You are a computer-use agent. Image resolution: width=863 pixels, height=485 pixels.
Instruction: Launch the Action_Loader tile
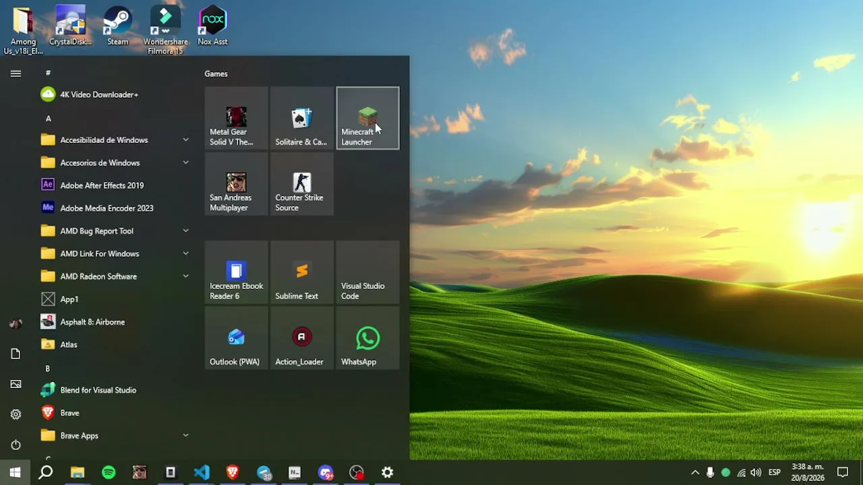(301, 338)
